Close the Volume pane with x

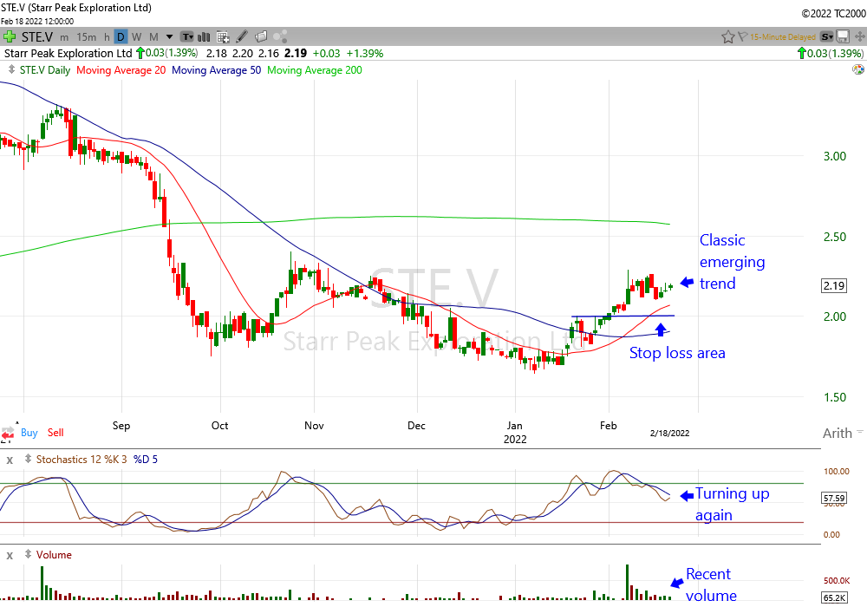10,555
